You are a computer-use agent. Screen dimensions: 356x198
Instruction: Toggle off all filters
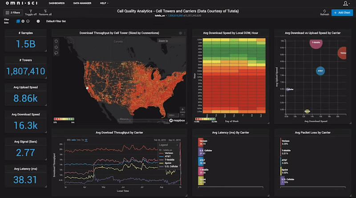tap(31, 13)
